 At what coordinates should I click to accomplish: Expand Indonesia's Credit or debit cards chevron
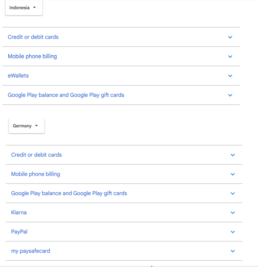(230, 37)
